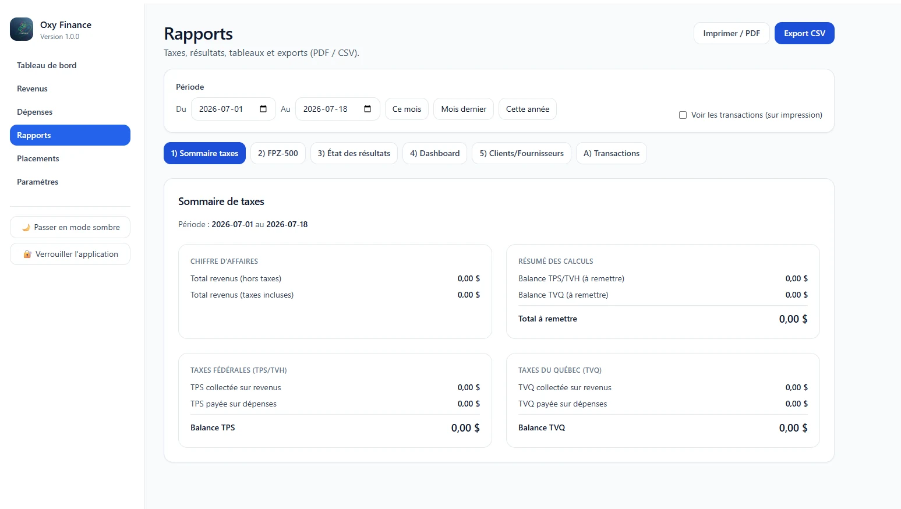The image size is (901, 509).
Task: Show the 4) Dashboard tab
Action: point(434,153)
